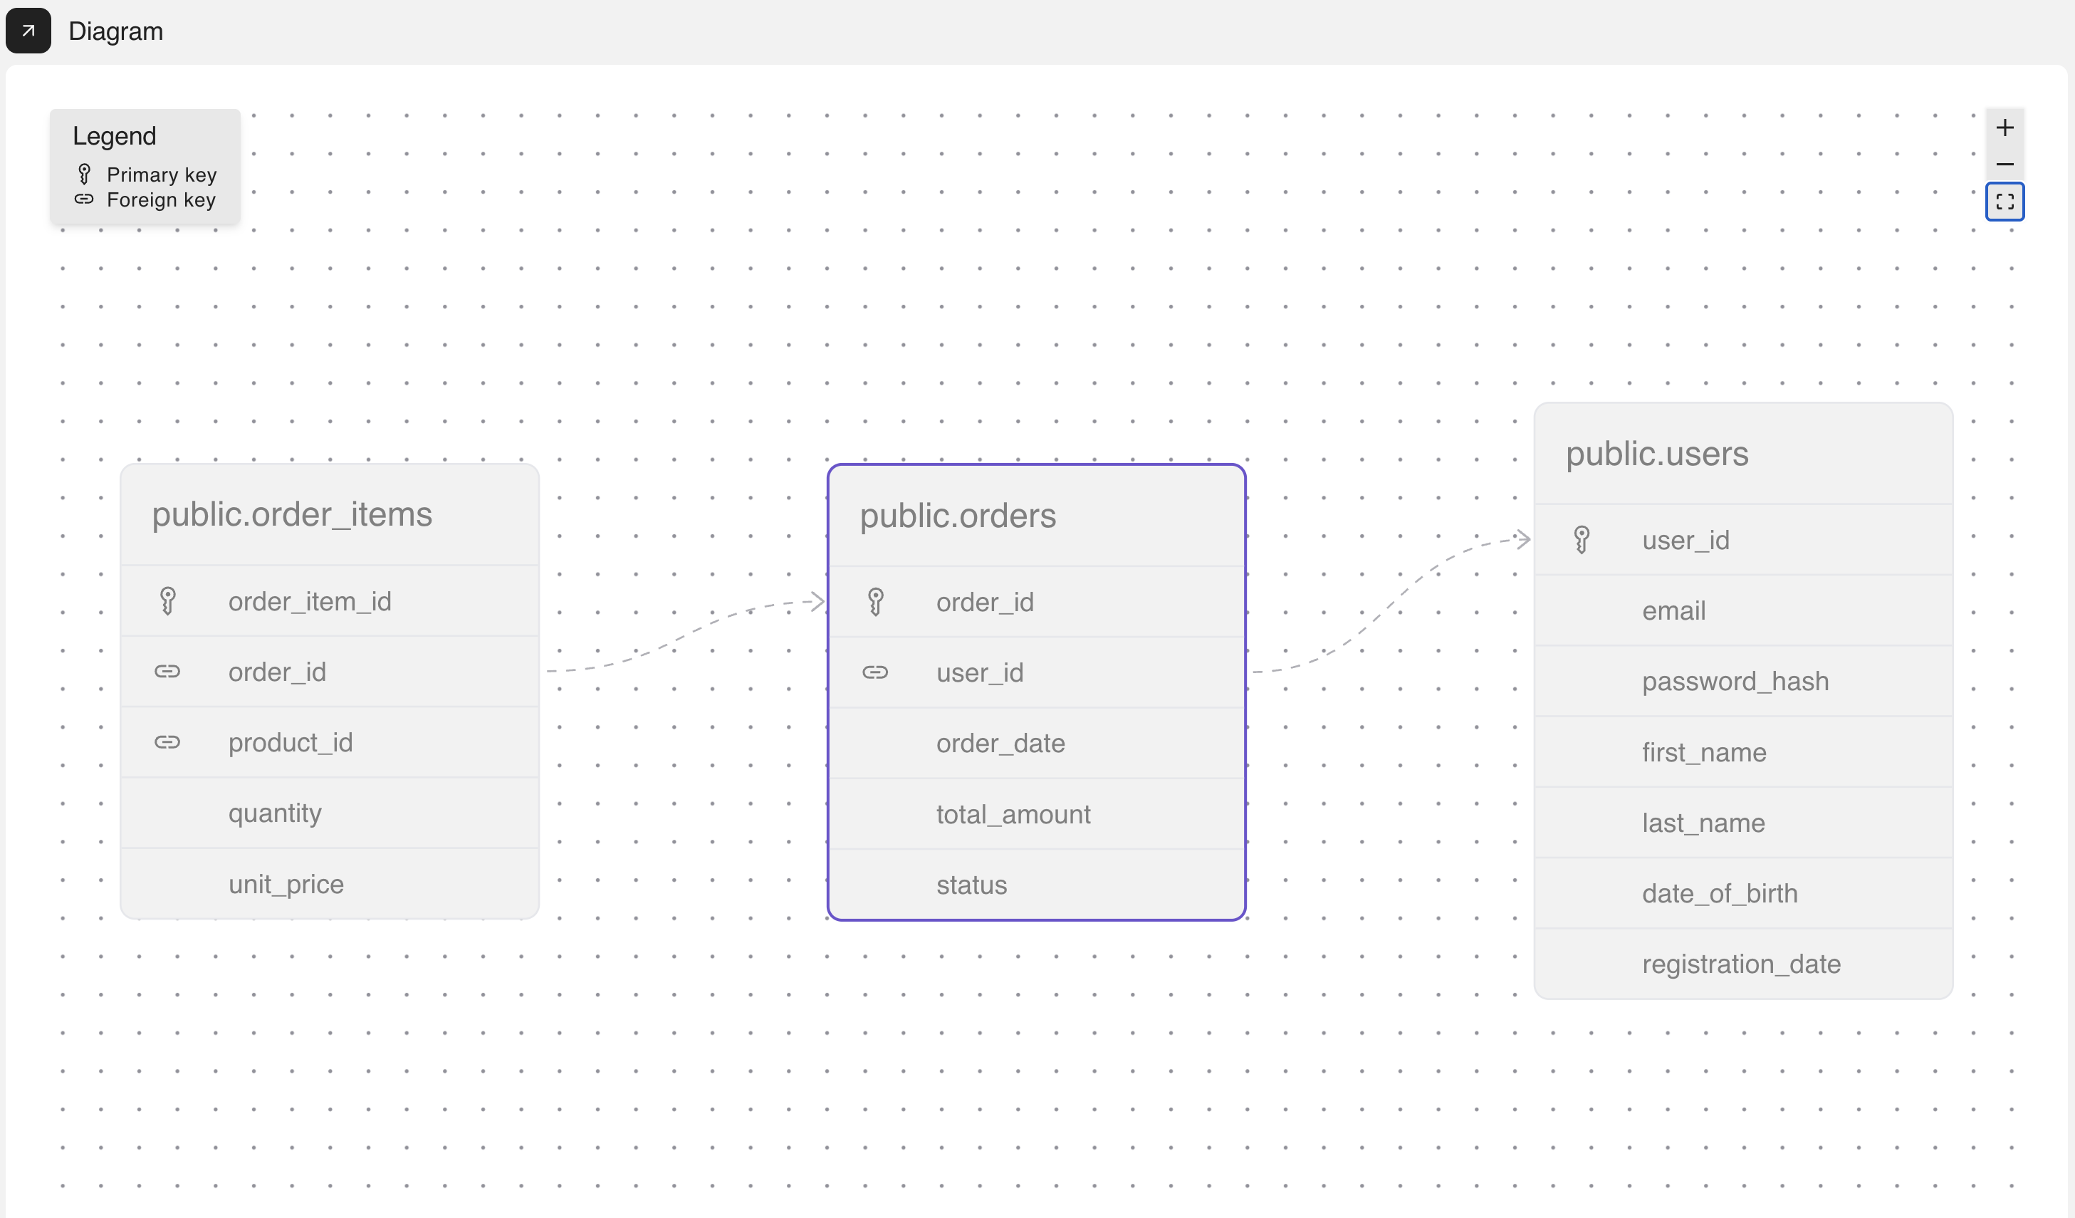This screenshot has height=1218, width=2075.
Task: Click the Primary key icon in the Legend
Action: (83, 174)
